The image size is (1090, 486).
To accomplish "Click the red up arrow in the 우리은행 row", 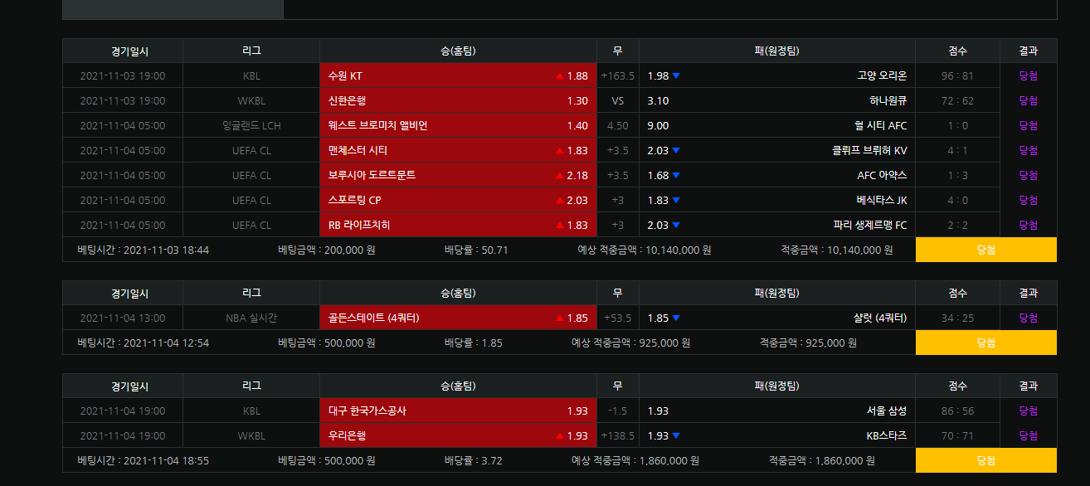I will (x=560, y=435).
